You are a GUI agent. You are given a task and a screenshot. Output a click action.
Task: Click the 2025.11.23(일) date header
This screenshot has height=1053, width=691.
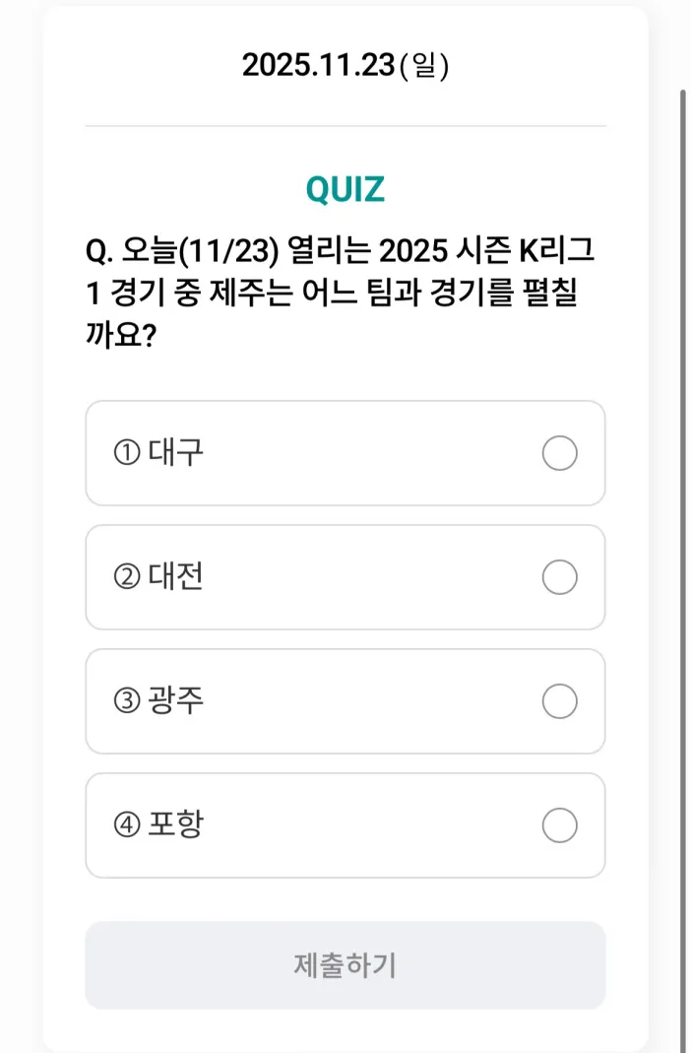345,64
